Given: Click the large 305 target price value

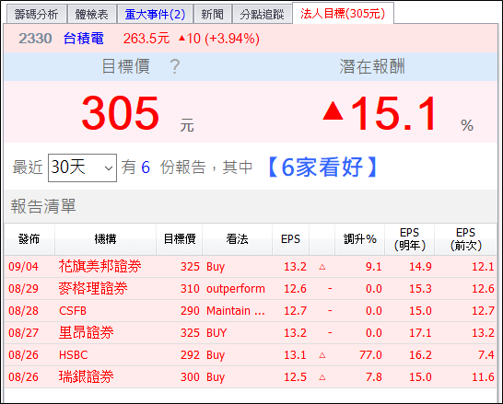Looking at the screenshot, I should click(x=121, y=113).
